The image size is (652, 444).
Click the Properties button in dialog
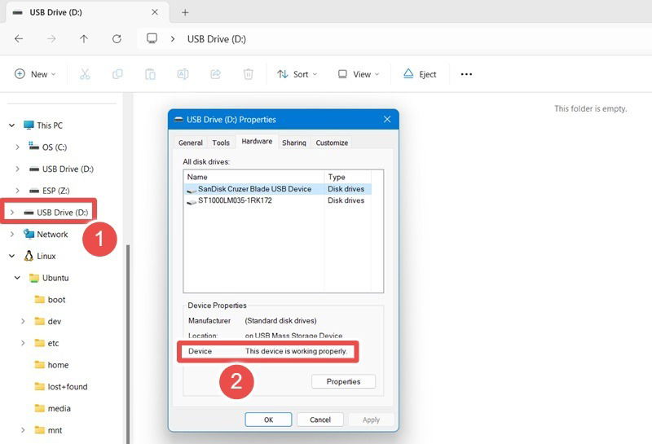click(x=343, y=381)
